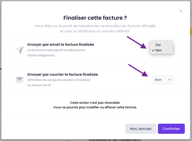The width and height of the screenshot is (192, 141).
Task: Click the checkmark beside the Non option
Action: click(x=153, y=51)
